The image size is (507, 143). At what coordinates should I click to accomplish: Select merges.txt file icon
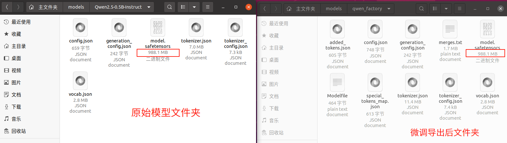pyautogui.click(x=450, y=29)
